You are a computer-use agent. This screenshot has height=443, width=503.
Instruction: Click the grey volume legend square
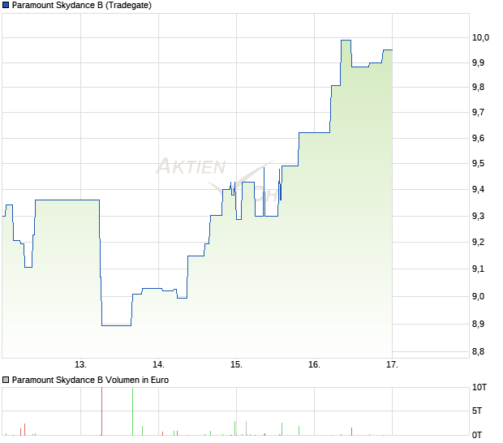click(6, 380)
